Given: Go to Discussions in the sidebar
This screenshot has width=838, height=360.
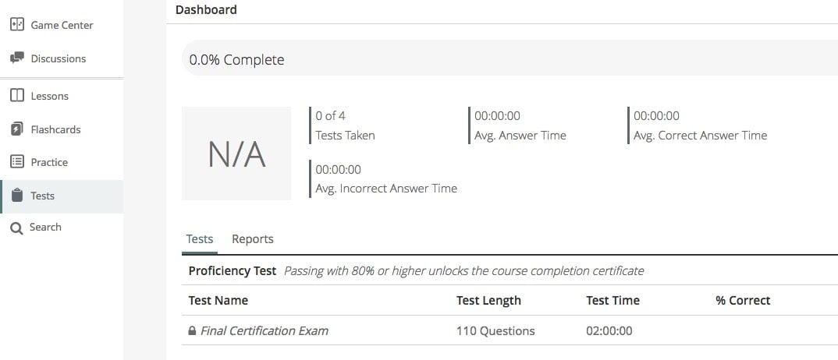Looking at the screenshot, I should pyautogui.click(x=59, y=58).
